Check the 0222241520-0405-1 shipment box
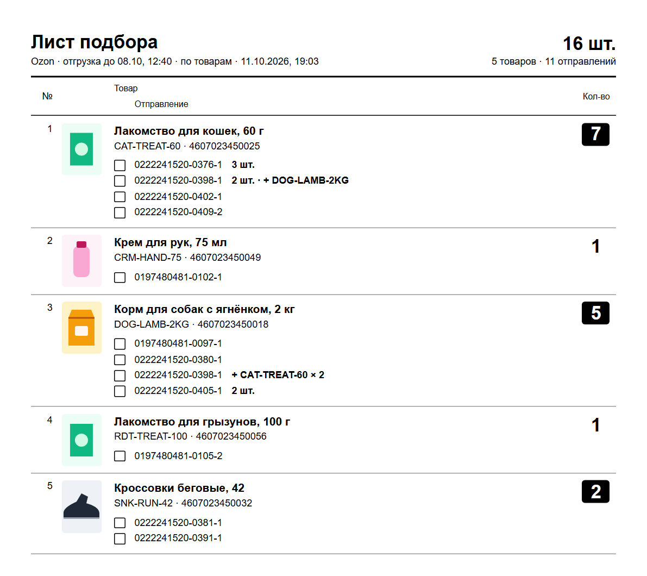Viewport: 647px width, 576px height. (120, 391)
